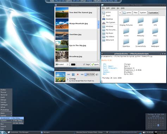Click the Sonata album art thumbnail
Screen dimensions: 167x134
pos(60,77)
